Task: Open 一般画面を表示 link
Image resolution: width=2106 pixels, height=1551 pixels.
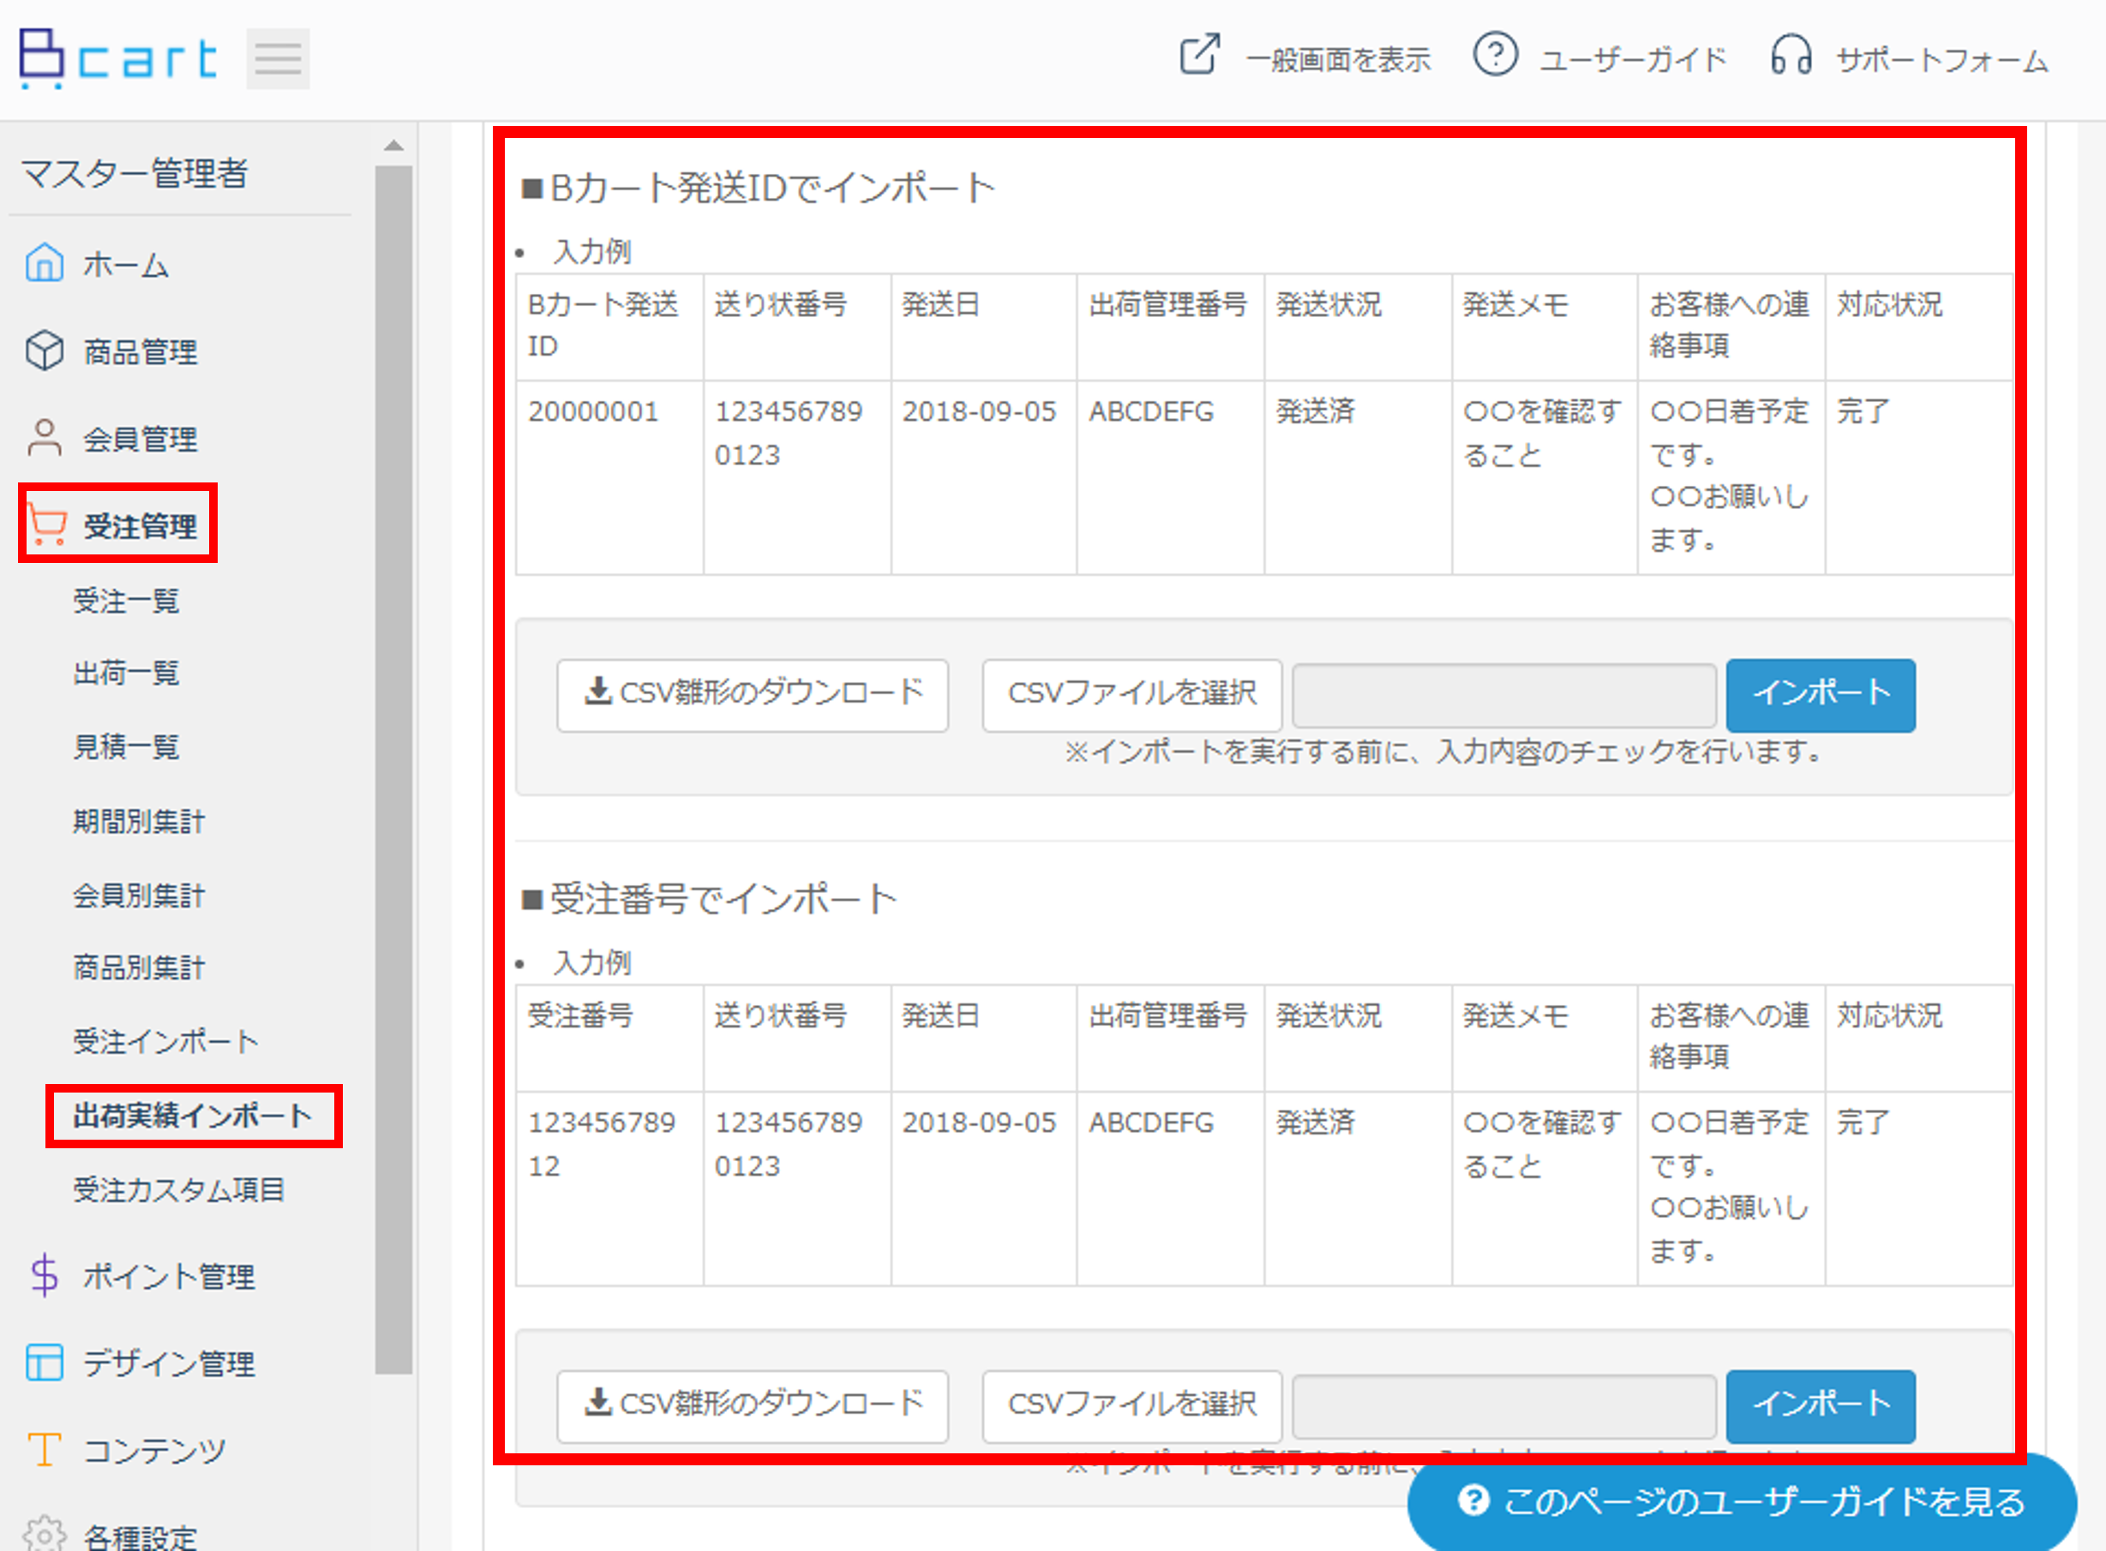Action: click(x=1338, y=60)
